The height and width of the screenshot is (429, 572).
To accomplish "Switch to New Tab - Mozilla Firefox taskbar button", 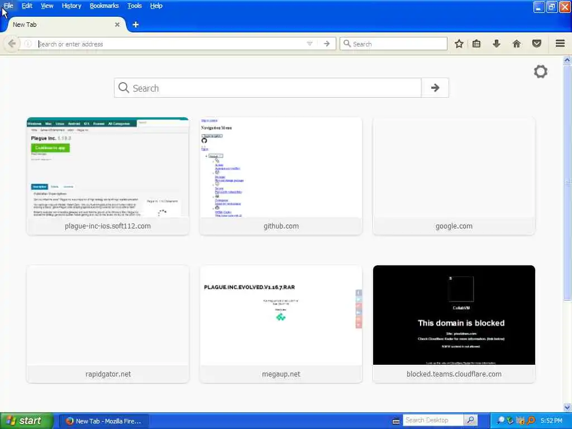I will (103, 421).
